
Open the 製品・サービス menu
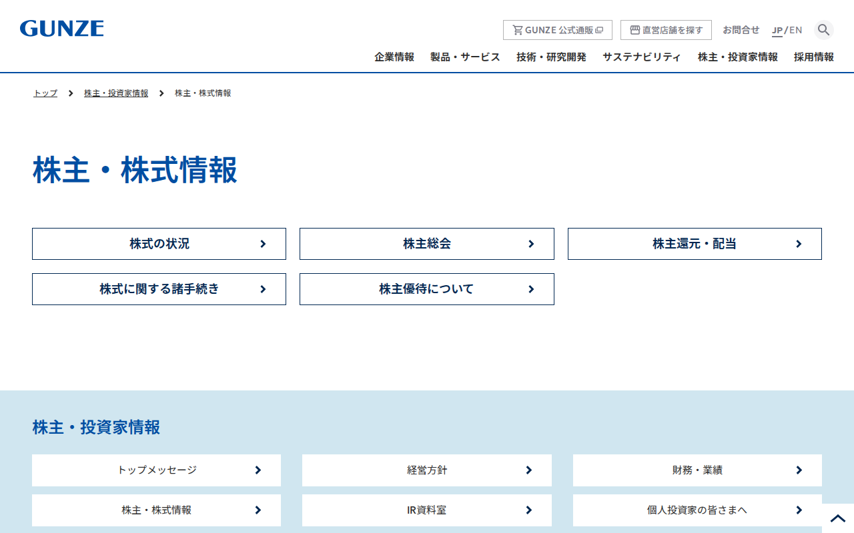click(x=465, y=57)
